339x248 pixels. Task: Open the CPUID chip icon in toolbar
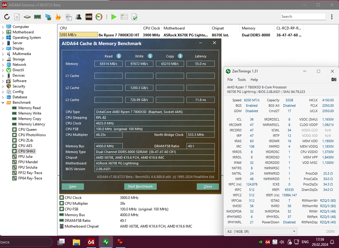point(27,17)
